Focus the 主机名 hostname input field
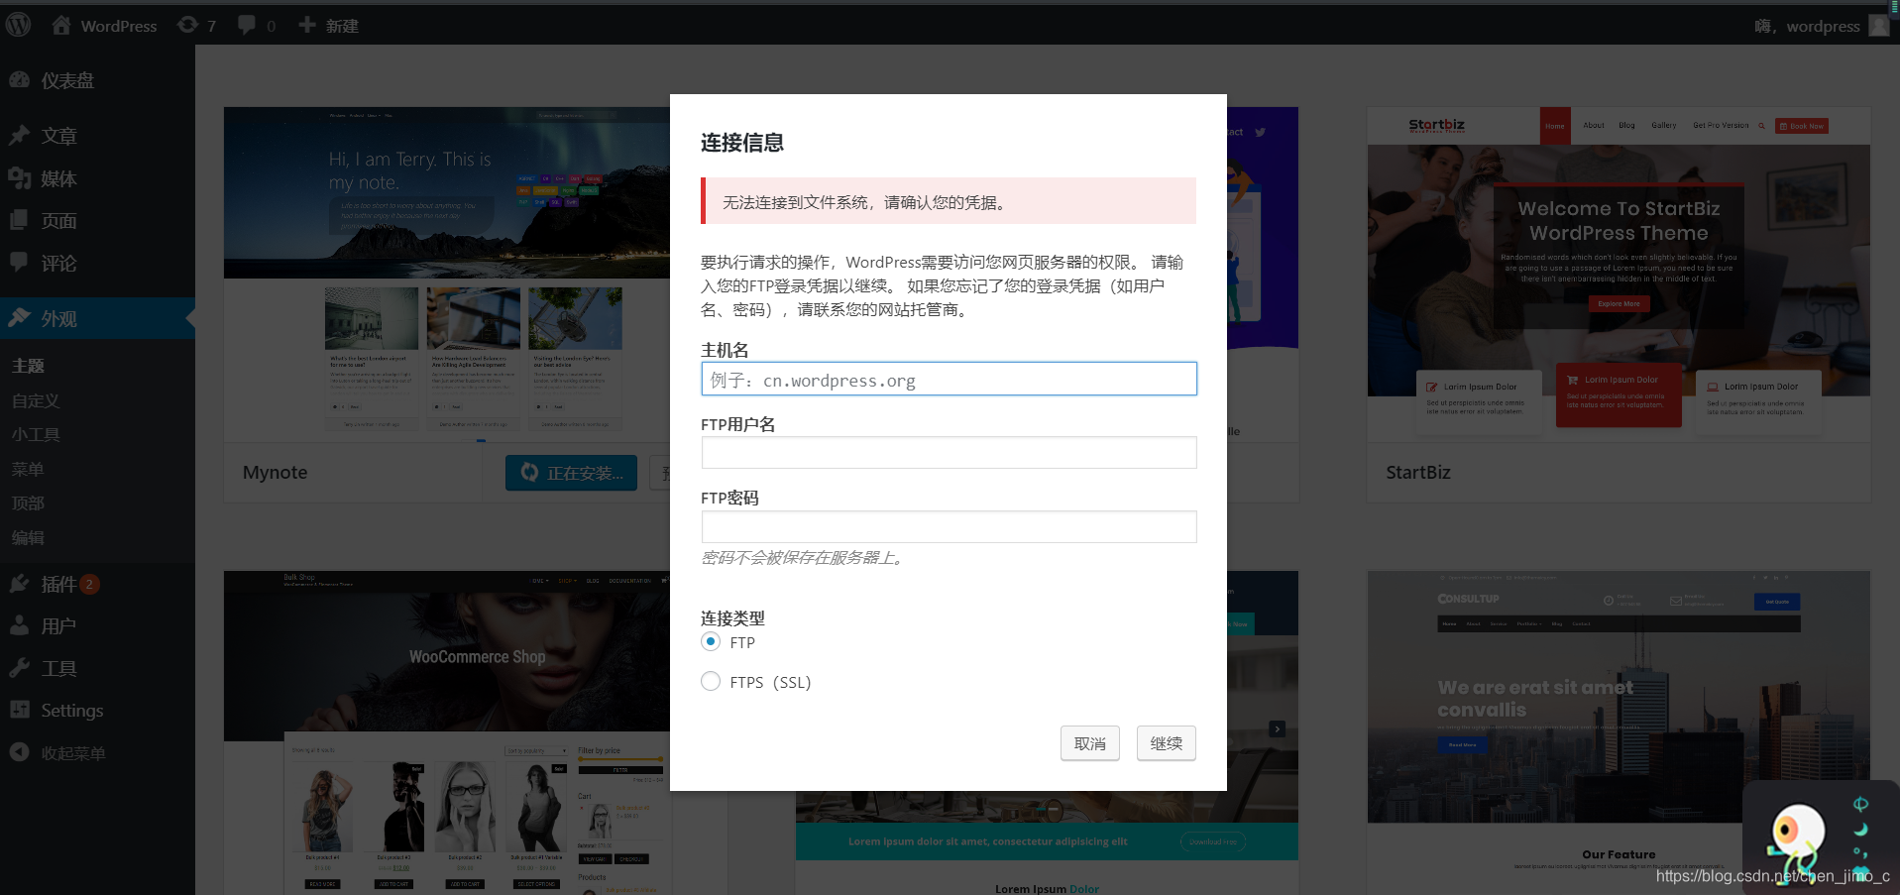This screenshot has height=895, width=1900. point(949,379)
